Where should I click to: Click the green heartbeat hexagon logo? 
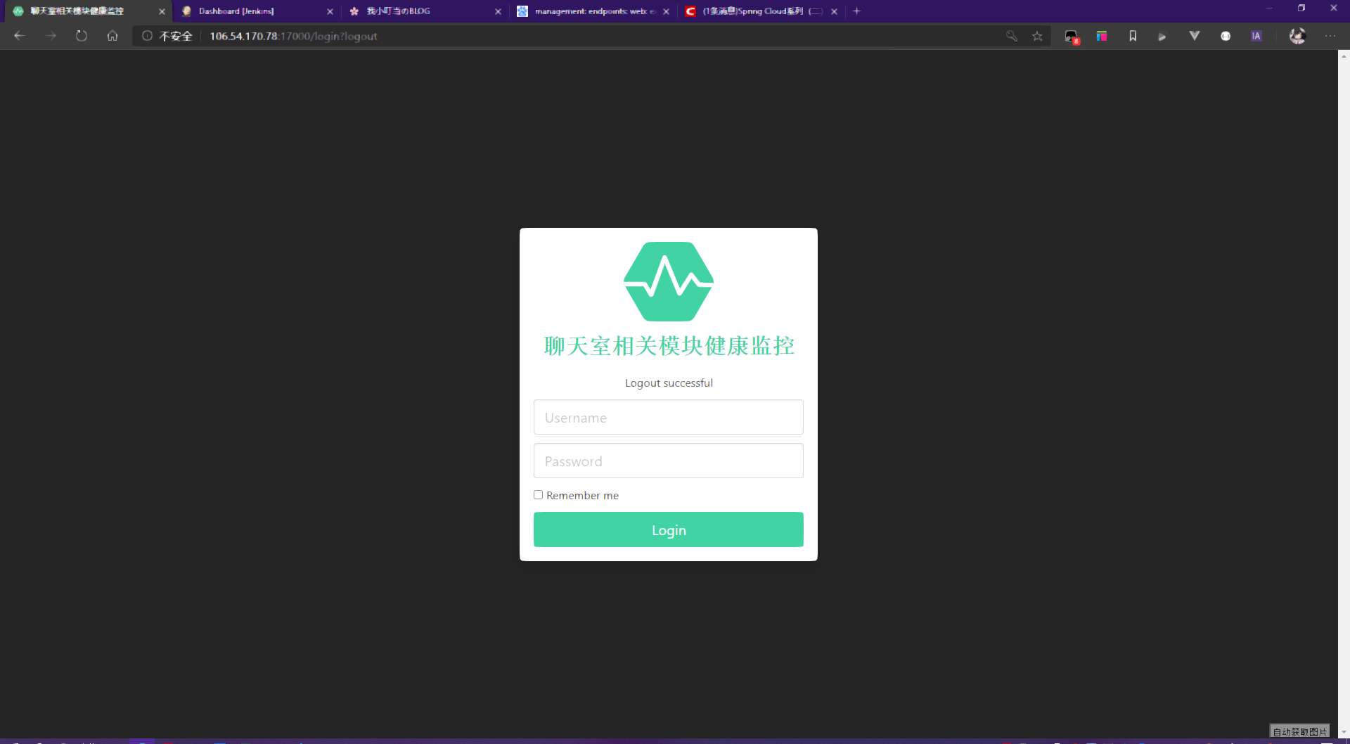pos(668,281)
